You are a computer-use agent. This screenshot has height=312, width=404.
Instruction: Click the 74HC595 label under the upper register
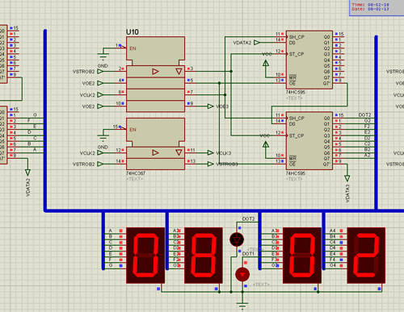(x=296, y=92)
